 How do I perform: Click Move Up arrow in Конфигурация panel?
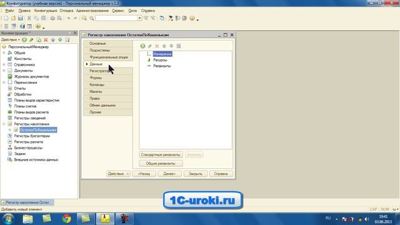(x=52, y=40)
